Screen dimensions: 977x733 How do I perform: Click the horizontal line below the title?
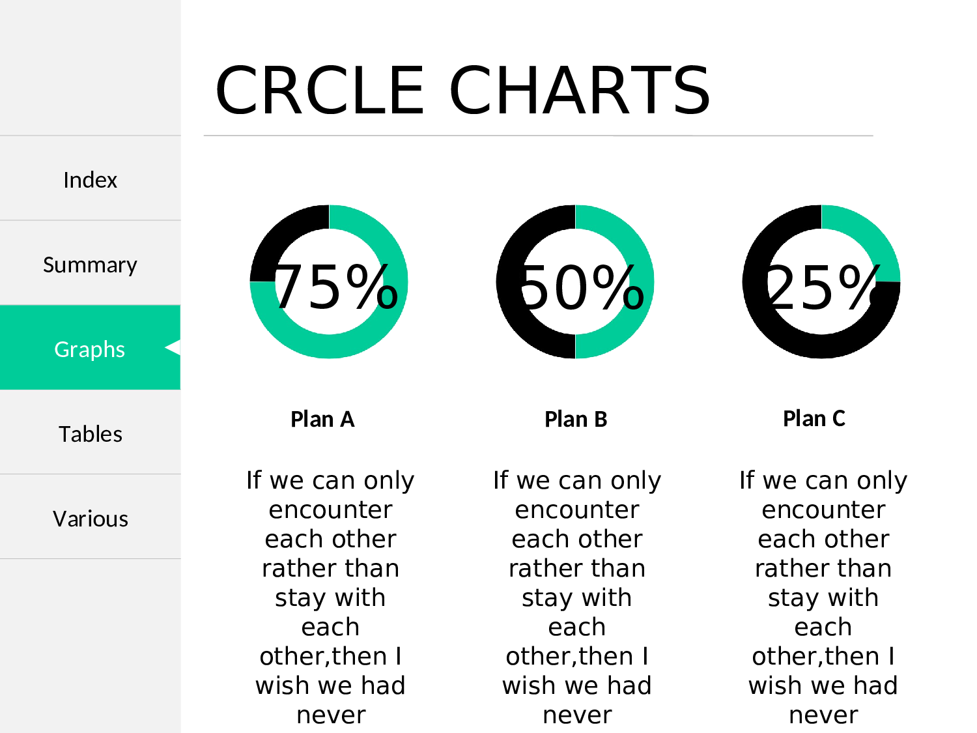[x=538, y=136]
